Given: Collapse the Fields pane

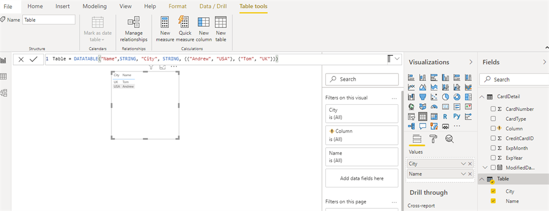Looking at the screenshot, I should coord(545,62).
